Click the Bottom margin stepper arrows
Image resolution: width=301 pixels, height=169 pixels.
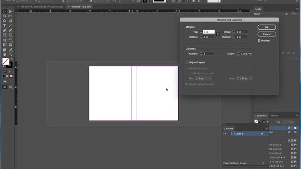point(201,37)
